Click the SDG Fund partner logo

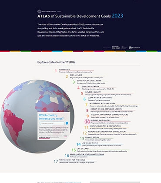point(116,48)
